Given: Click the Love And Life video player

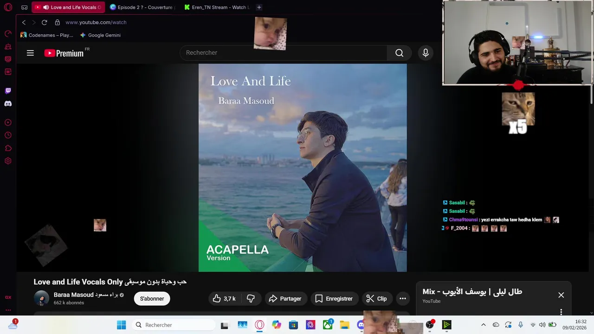Looking at the screenshot, I should tap(303, 167).
